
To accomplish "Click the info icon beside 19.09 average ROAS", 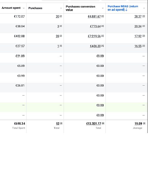I will tap(144, 123).
